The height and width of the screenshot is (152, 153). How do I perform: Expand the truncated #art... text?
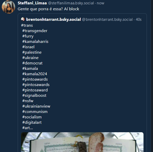pos(27,128)
